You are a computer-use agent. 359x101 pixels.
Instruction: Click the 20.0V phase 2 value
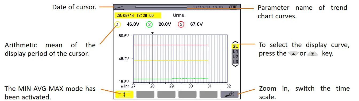click(165, 24)
